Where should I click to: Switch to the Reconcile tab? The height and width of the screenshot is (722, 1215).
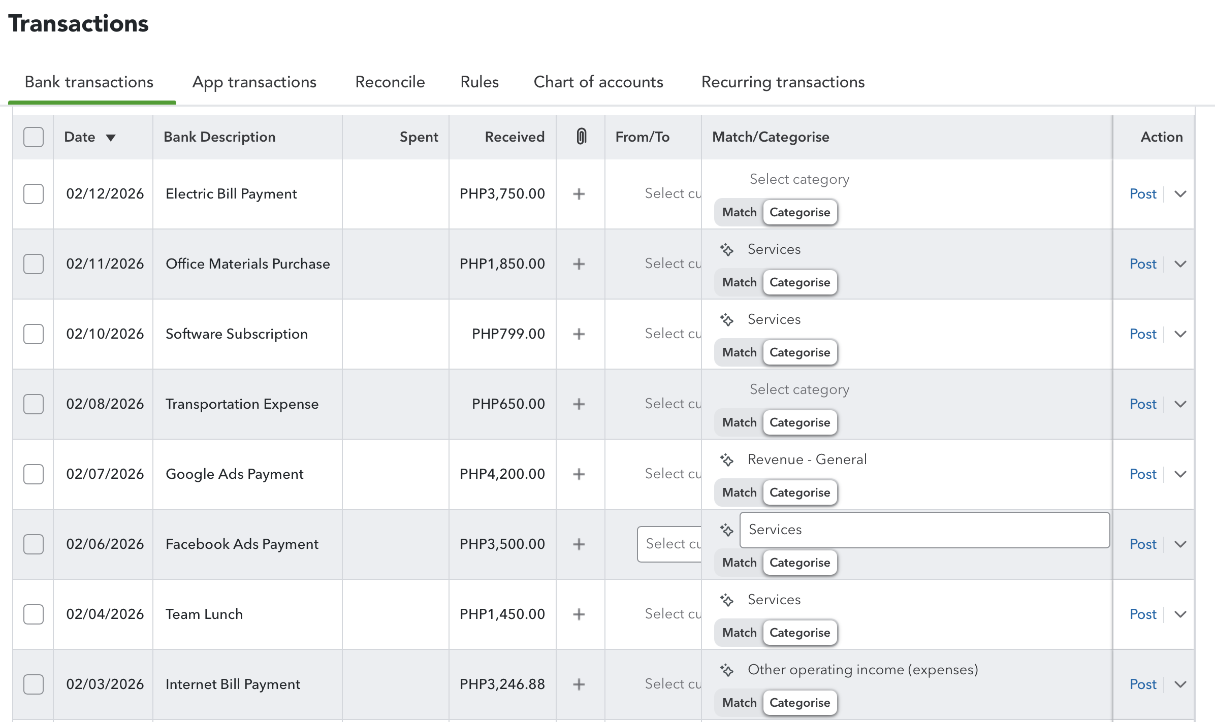(x=390, y=82)
